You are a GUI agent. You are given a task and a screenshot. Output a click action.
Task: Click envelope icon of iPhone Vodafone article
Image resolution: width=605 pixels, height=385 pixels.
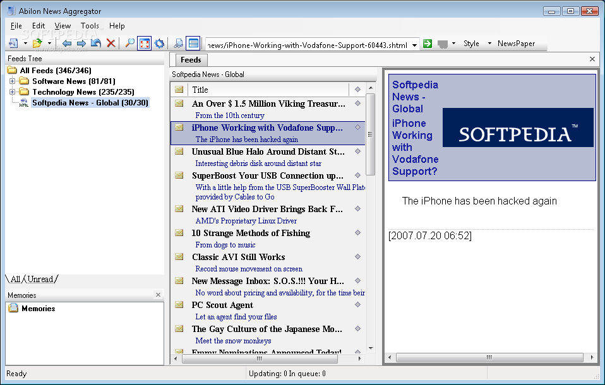(x=179, y=127)
